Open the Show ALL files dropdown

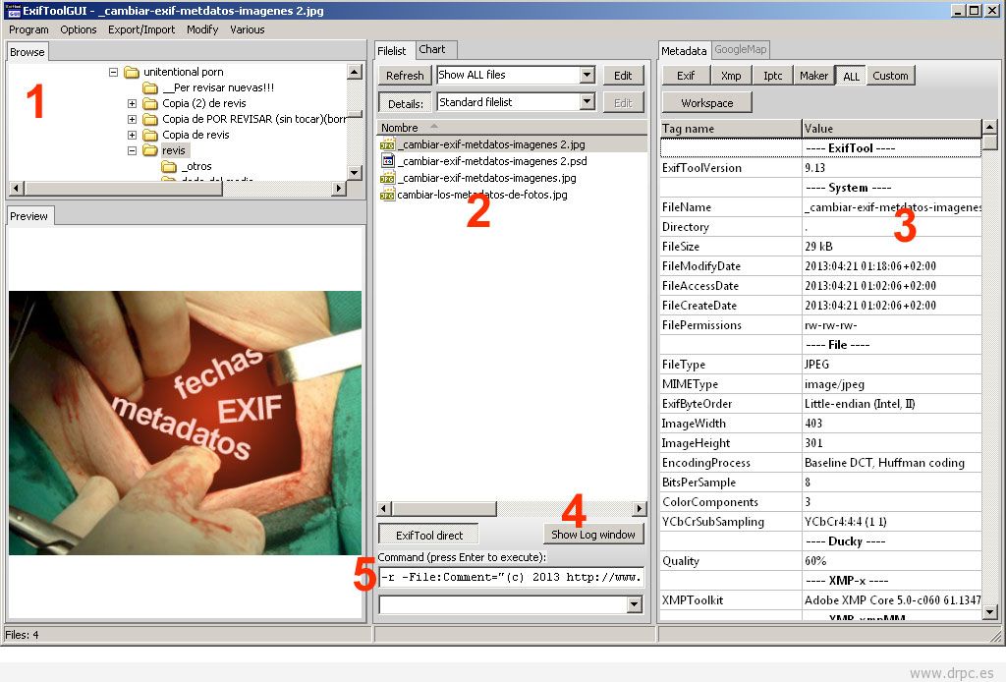tap(587, 75)
